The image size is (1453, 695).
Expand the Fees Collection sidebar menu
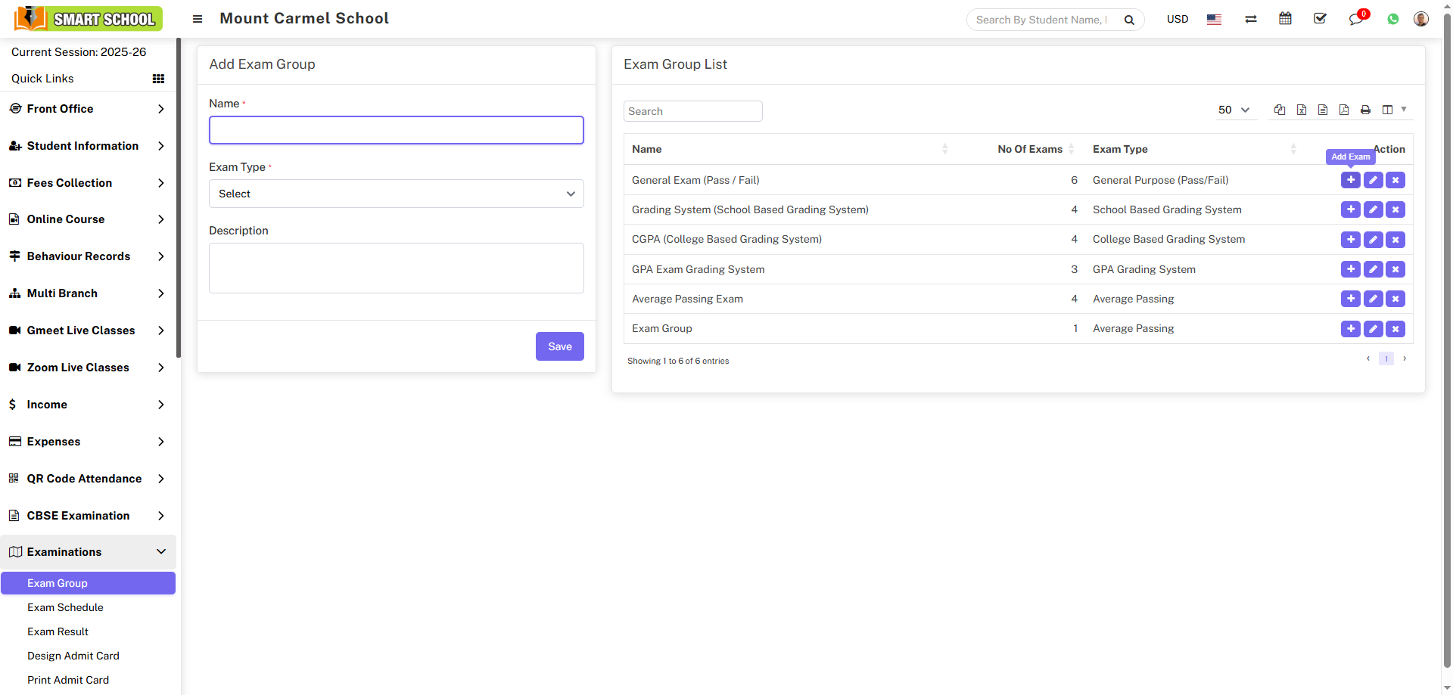coord(88,183)
